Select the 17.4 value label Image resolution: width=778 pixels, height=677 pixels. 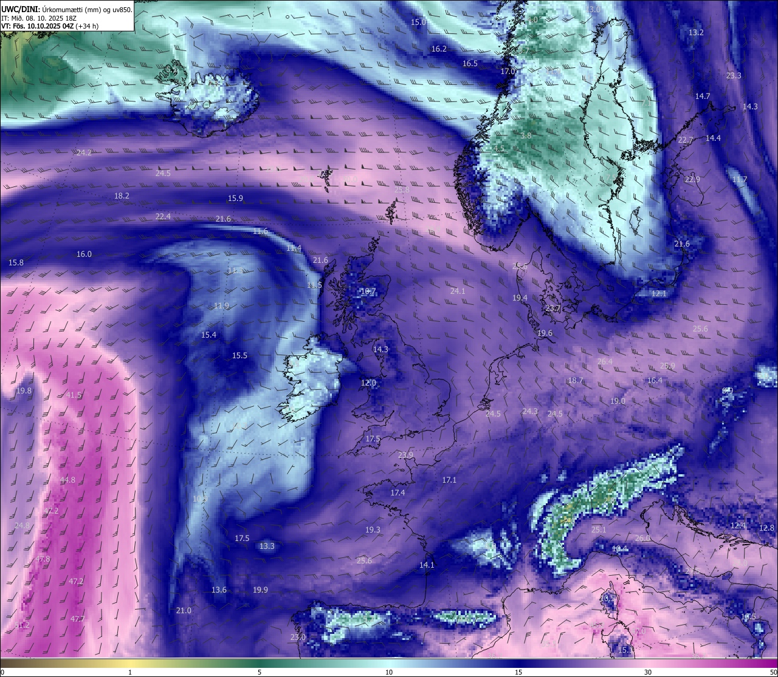398,492
